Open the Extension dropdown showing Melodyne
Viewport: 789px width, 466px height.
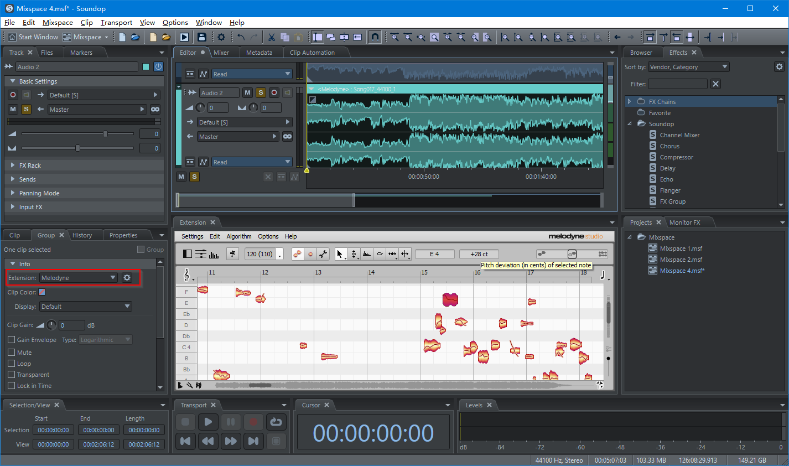[x=78, y=278]
